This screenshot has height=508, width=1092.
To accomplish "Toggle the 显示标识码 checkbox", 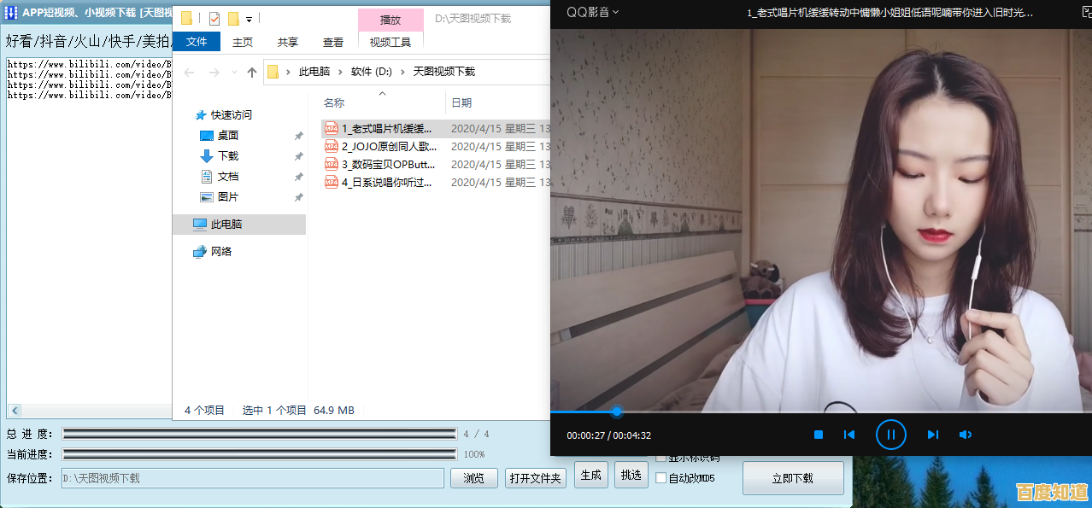I will 660,458.
